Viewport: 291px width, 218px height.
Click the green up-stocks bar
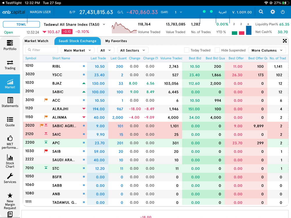click(x=234, y=33)
